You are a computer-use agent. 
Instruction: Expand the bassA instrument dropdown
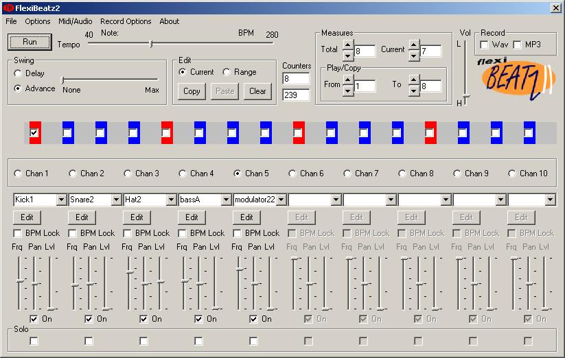coord(226,200)
